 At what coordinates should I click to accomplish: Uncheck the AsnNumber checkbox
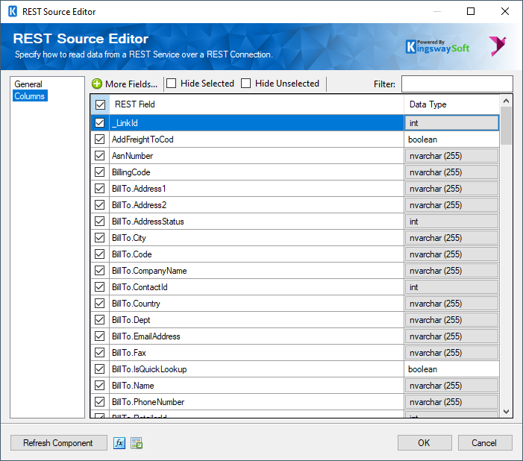pyautogui.click(x=100, y=155)
